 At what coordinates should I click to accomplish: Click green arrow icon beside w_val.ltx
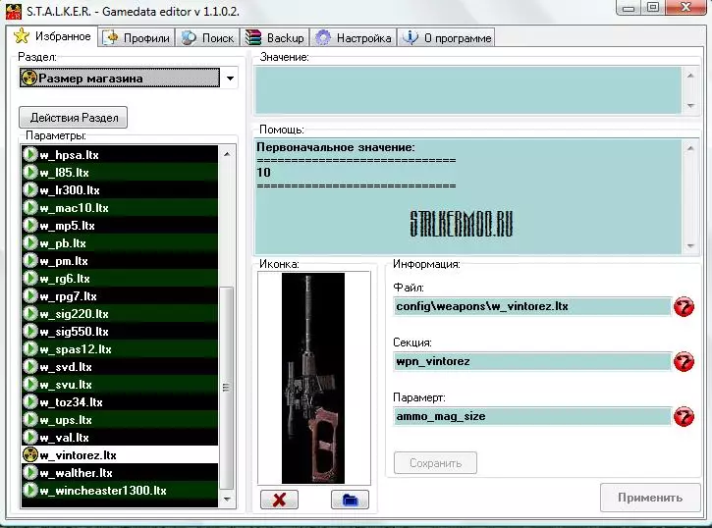point(30,438)
